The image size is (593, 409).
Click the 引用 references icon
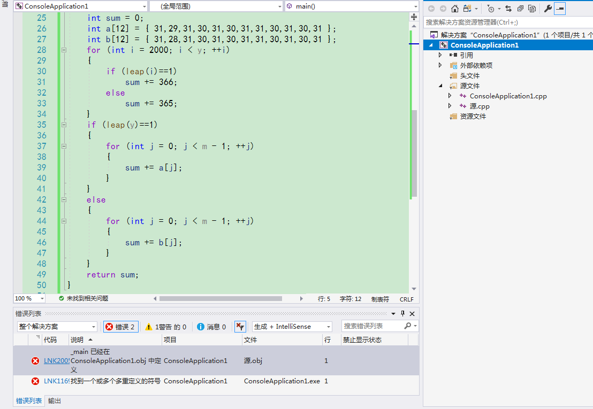(453, 55)
